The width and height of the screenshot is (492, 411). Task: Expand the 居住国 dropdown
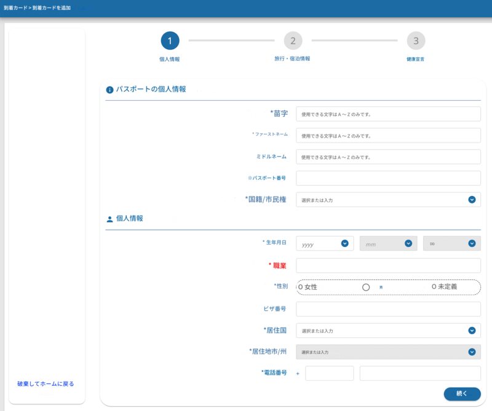point(388,331)
